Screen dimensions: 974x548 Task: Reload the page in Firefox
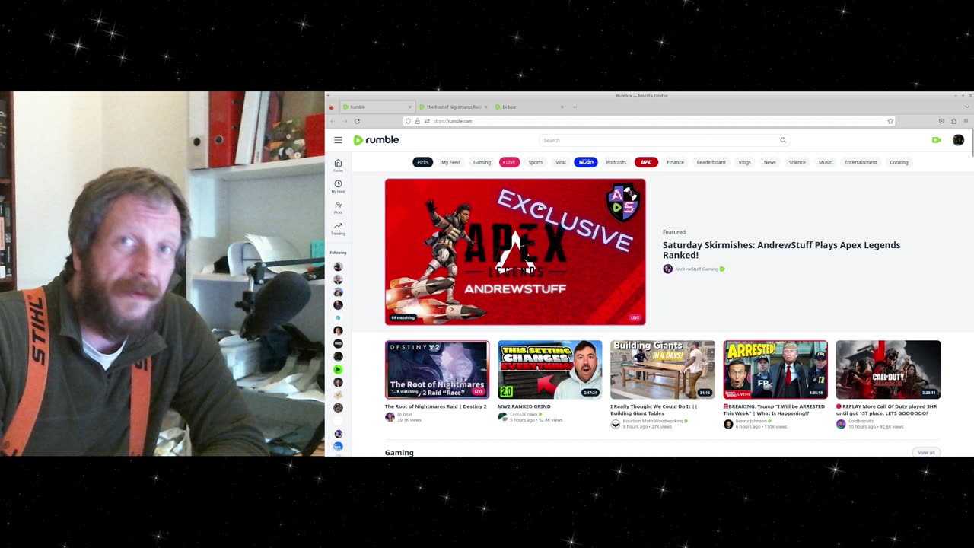357,121
